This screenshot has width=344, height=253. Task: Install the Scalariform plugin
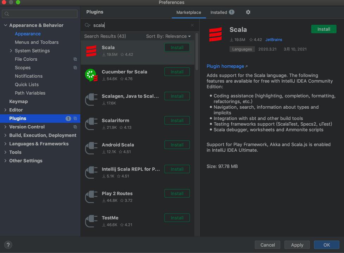tap(177, 120)
